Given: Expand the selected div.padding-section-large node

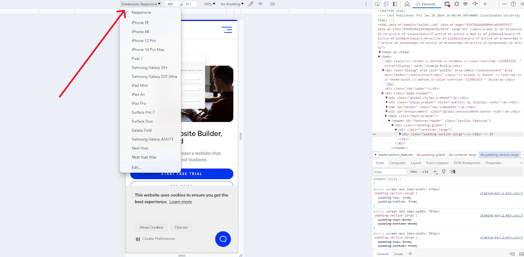Looking at the screenshot, I should (x=400, y=134).
